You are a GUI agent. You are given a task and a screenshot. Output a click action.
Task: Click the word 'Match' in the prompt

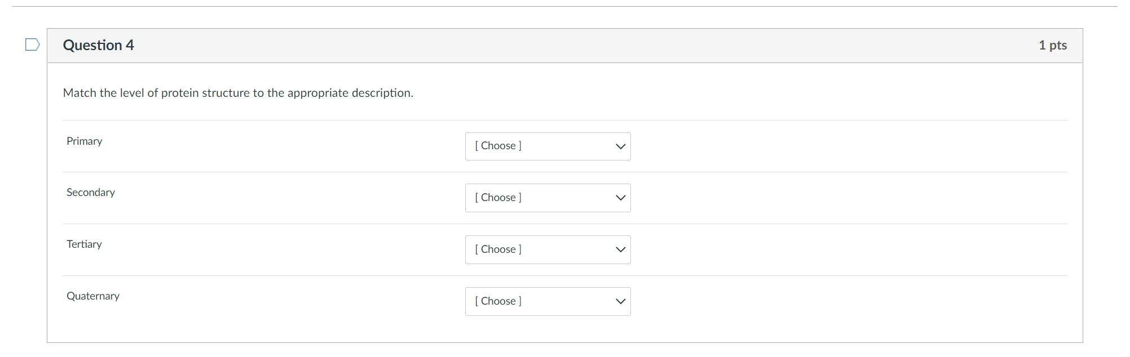[80, 93]
